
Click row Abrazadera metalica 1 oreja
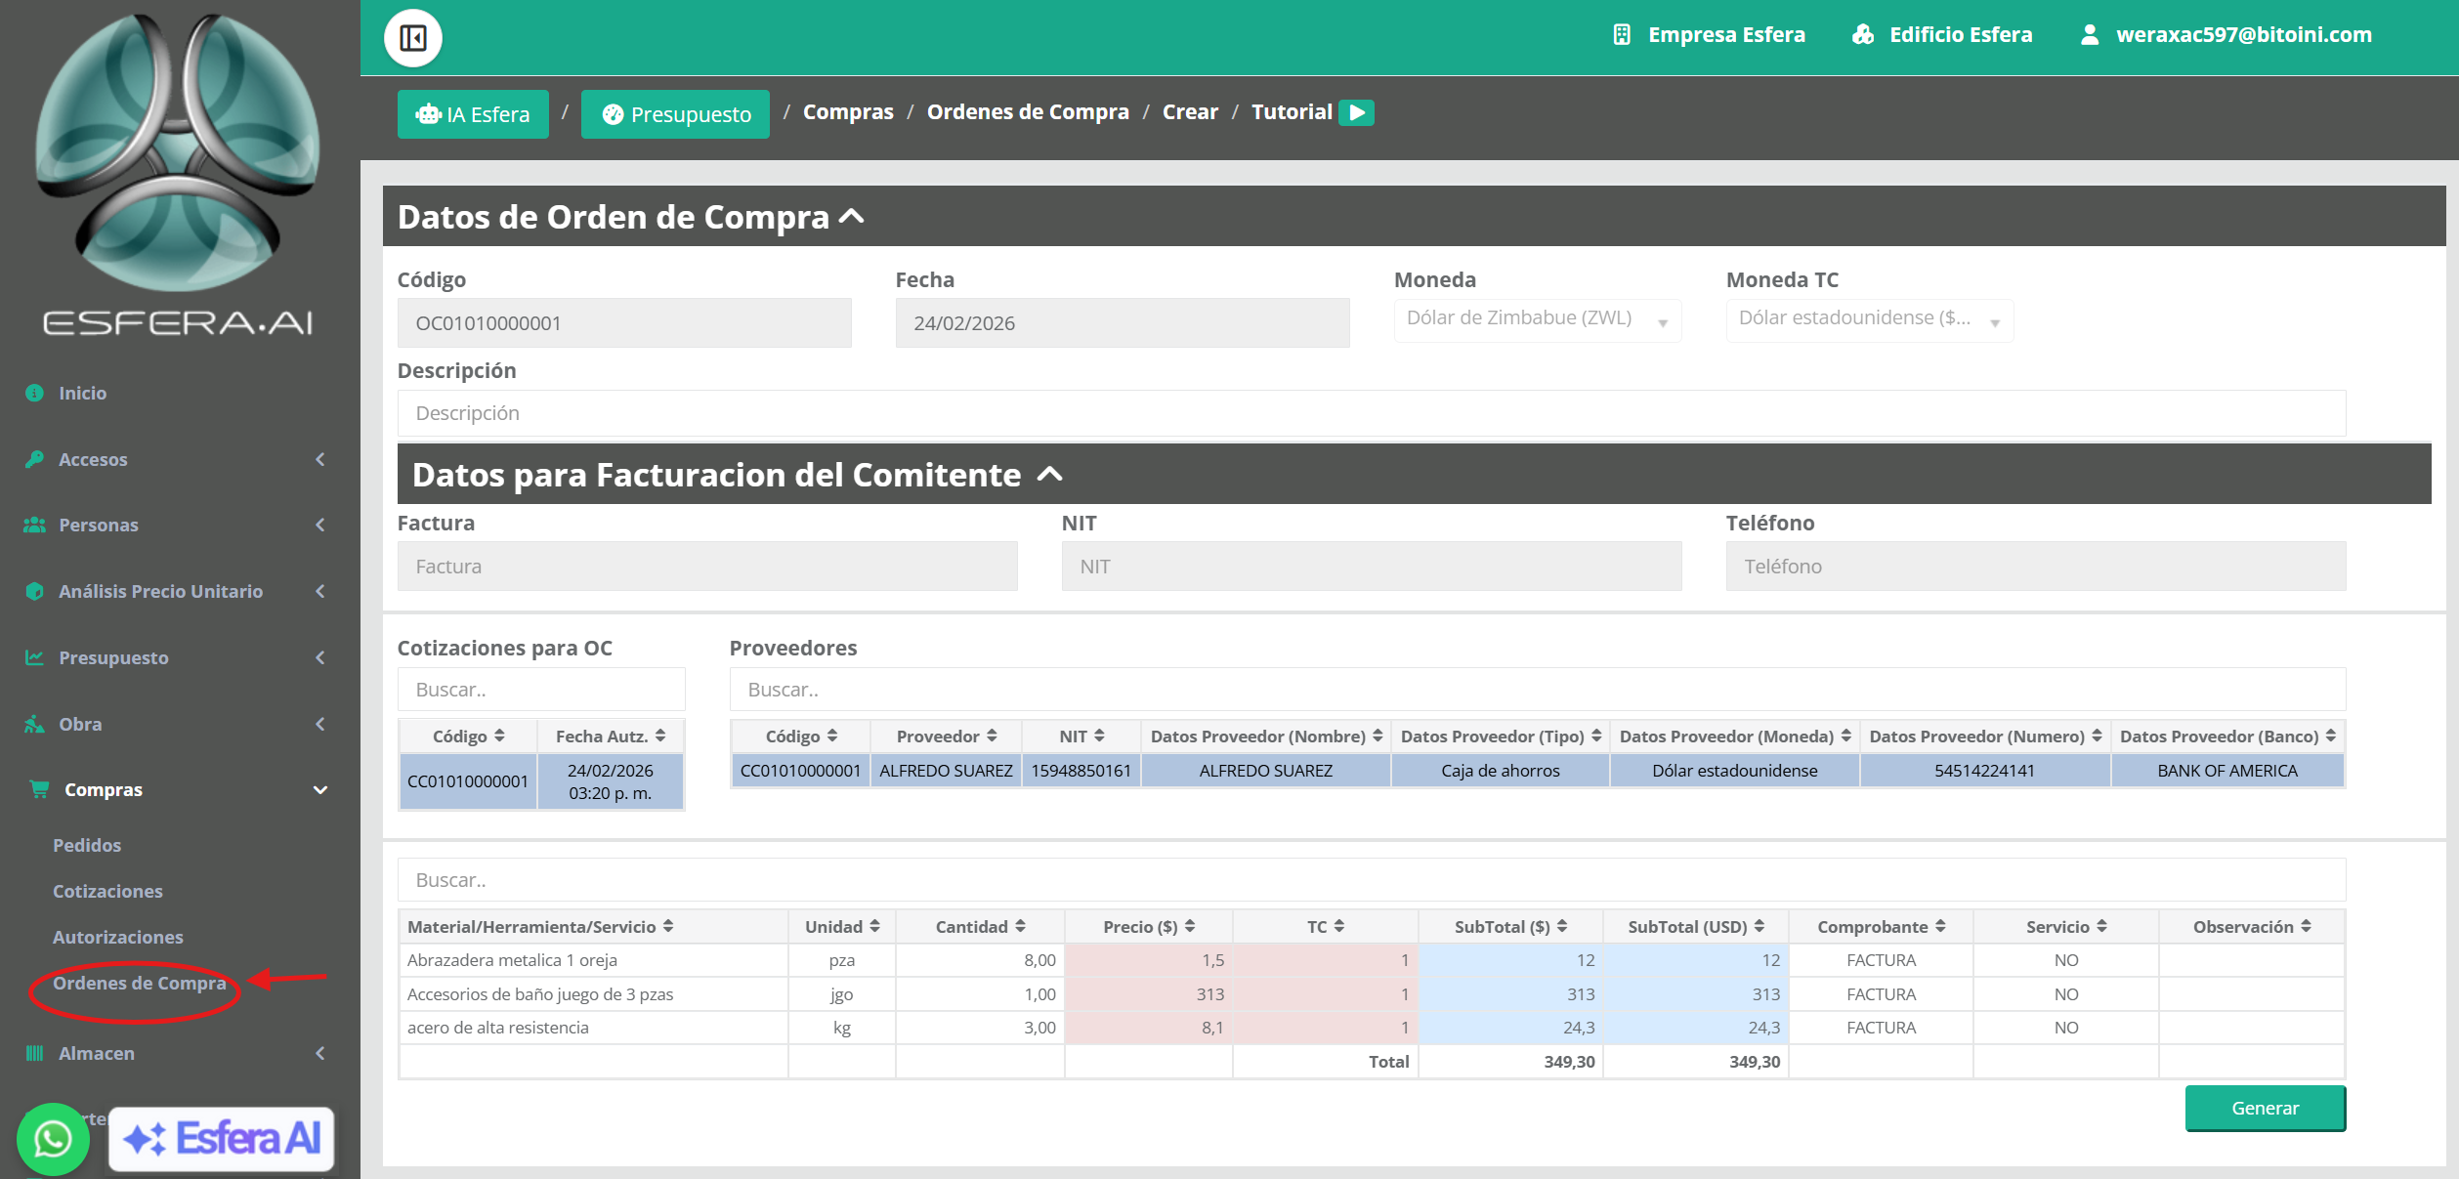click(1372, 960)
